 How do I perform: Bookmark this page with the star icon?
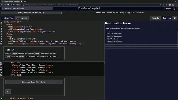166,5
